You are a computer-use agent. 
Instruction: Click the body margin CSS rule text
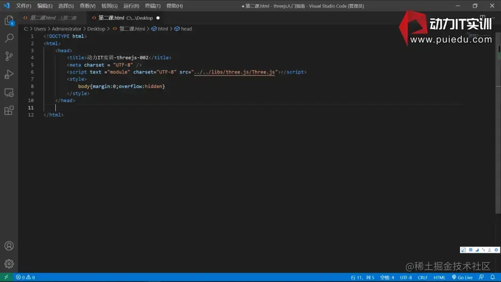121,86
